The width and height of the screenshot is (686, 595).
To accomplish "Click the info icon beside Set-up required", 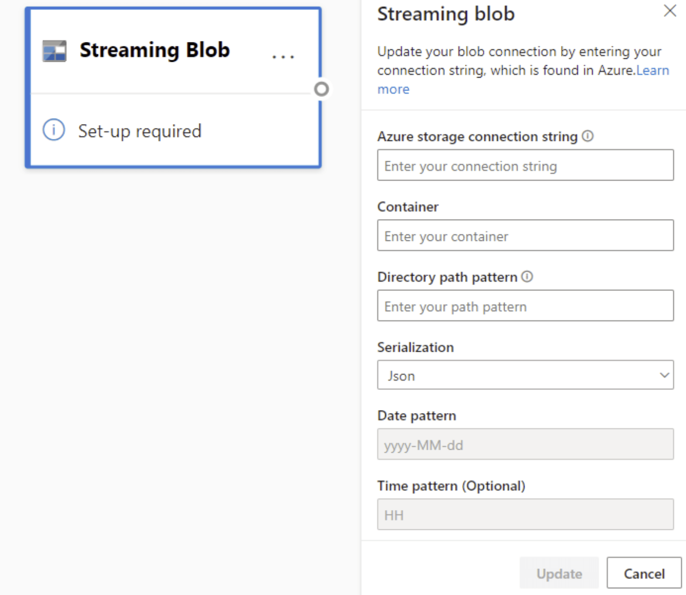I will [53, 130].
